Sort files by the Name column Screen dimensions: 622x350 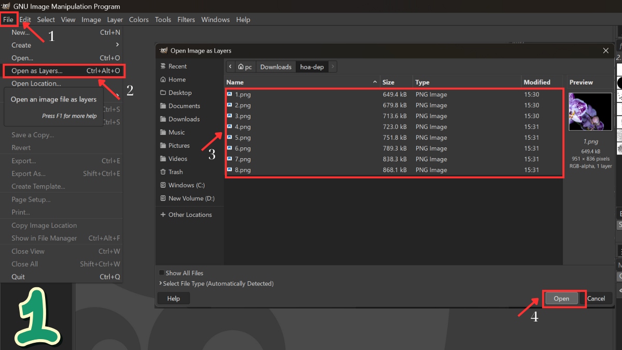pos(302,82)
